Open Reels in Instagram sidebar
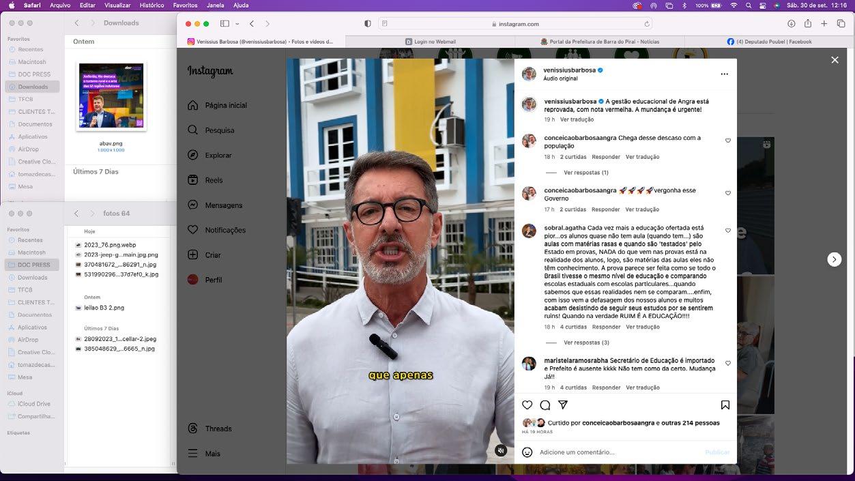This screenshot has width=855, height=481. click(x=205, y=181)
